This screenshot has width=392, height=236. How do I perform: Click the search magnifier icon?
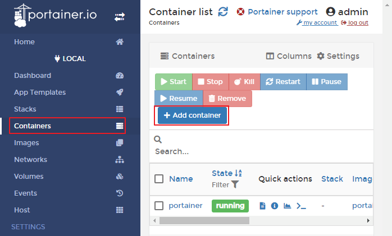158,140
